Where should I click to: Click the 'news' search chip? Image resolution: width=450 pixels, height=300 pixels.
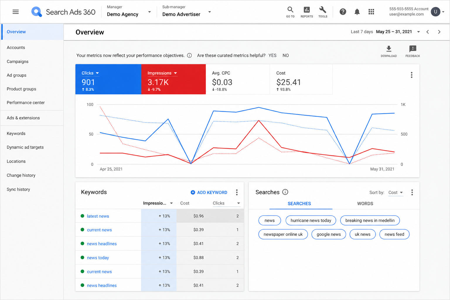click(x=270, y=220)
